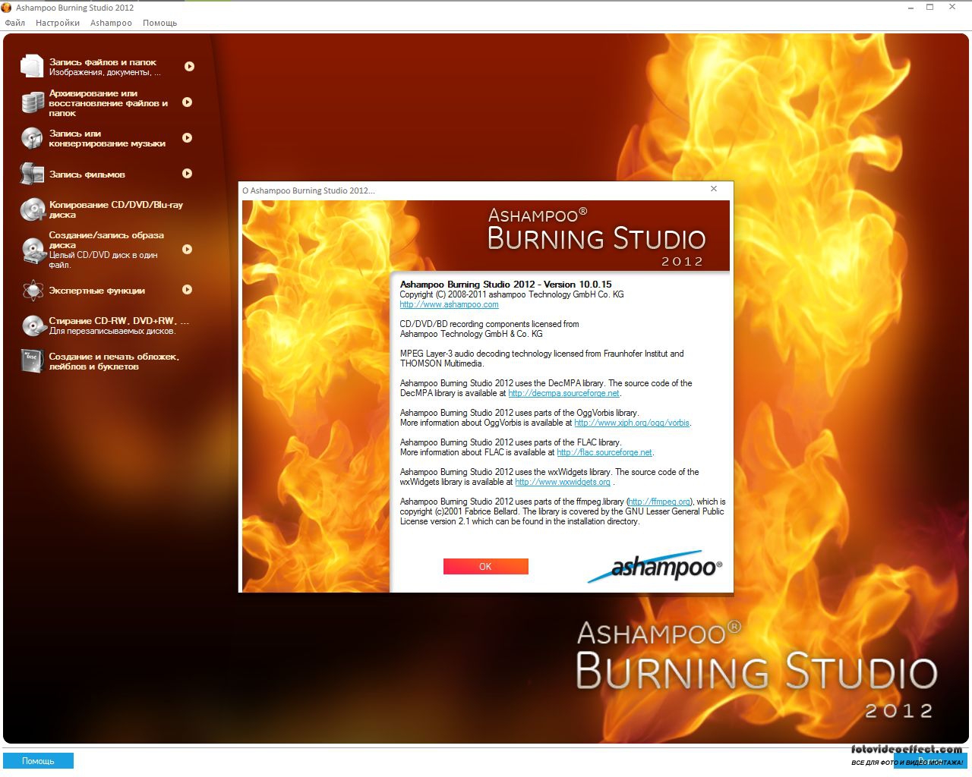The image size is (972, 777).
Task: Close the Ashampoo Burning Studio main window
Action: [952, 8]
